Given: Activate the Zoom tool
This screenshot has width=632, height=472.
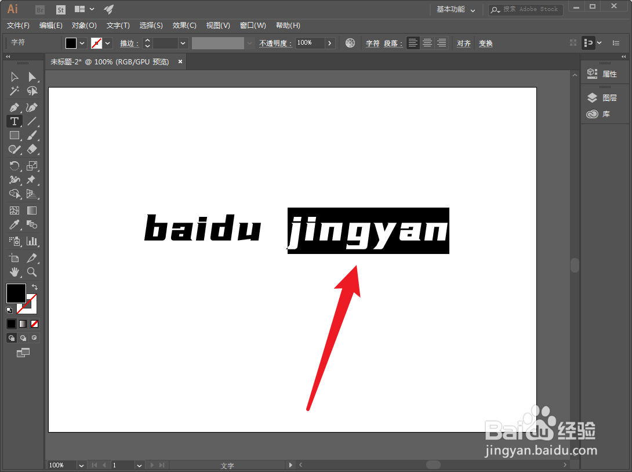Looking at the screenshot, I should 32,272.
